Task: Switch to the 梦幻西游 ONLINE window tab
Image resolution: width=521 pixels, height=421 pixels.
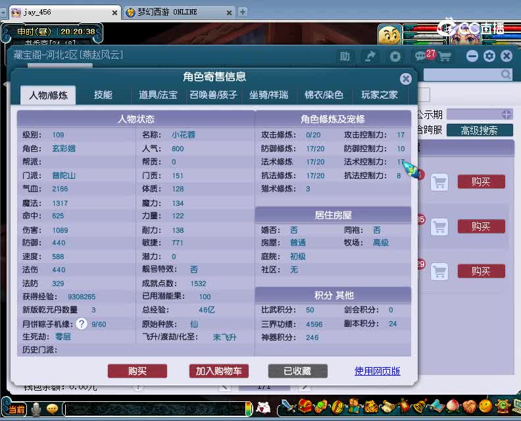Action: pos(178,12)
